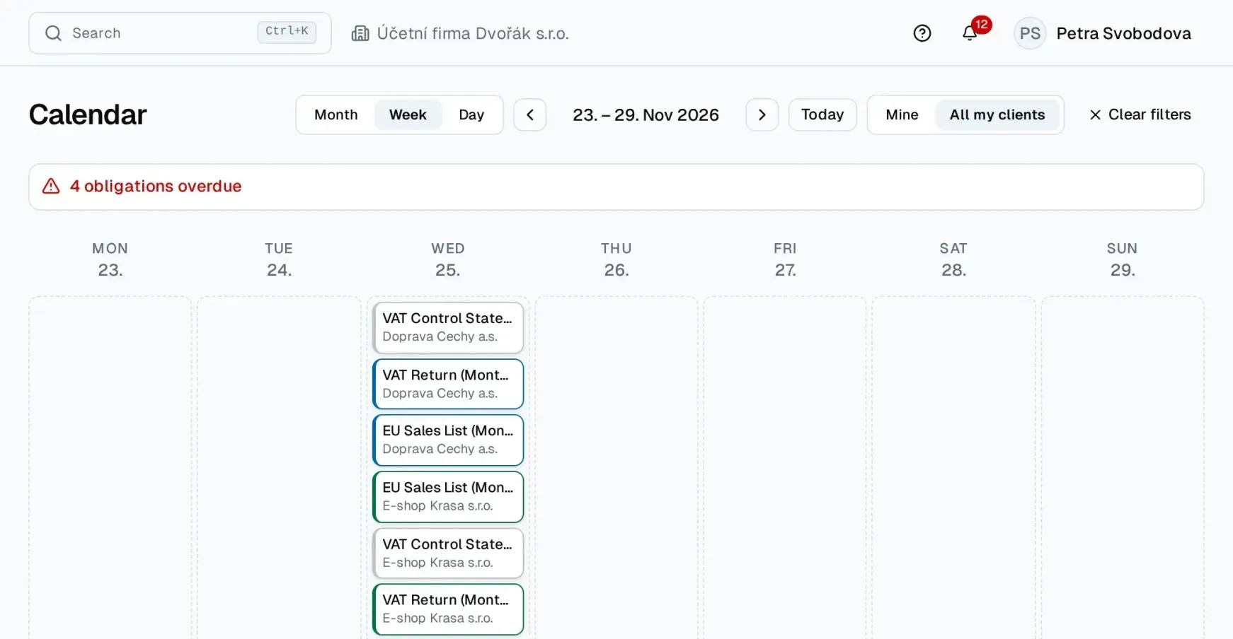Click the overdue warning triangle icon

51,186
